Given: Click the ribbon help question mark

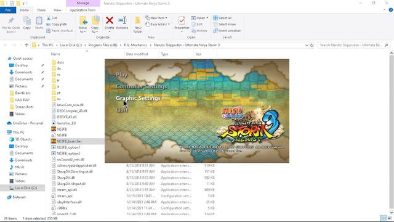Looking at the screenshot, I should pos(391,10).
